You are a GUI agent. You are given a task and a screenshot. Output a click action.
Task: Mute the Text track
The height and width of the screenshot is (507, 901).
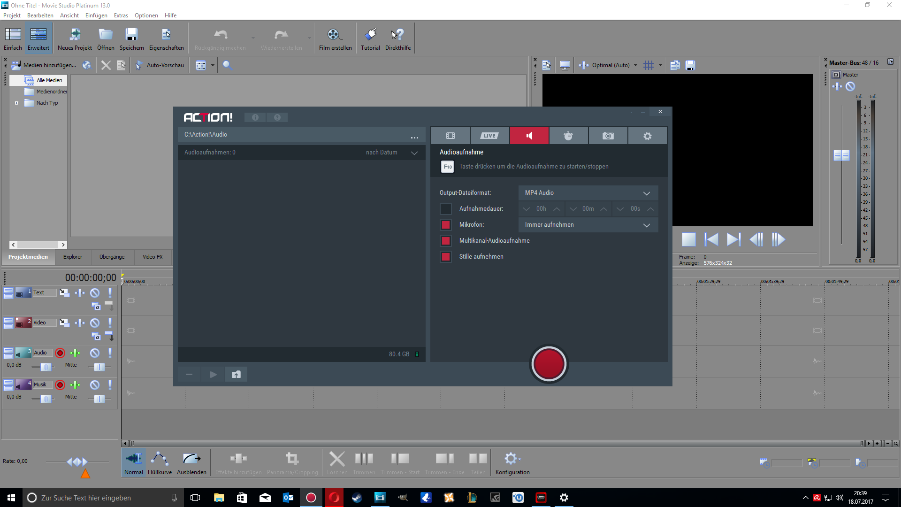(95, 293)
